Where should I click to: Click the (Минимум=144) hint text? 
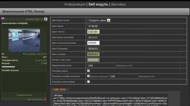124,66
